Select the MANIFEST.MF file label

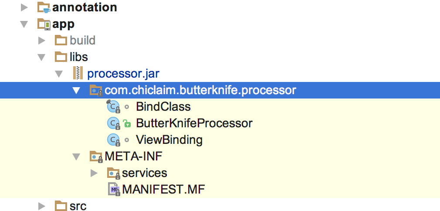click(x=163, y=190)
